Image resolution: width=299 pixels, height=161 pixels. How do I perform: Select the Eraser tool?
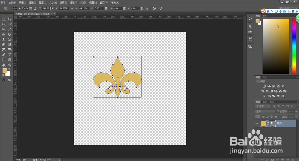(4, 44)
